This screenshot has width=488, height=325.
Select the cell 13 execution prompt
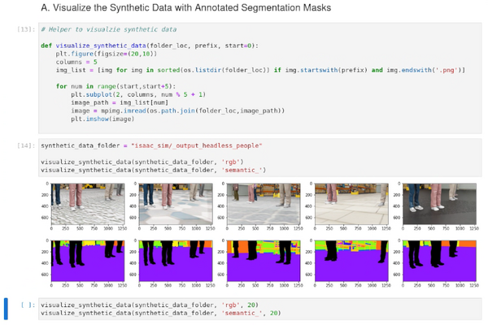click(x=25, y=28)
